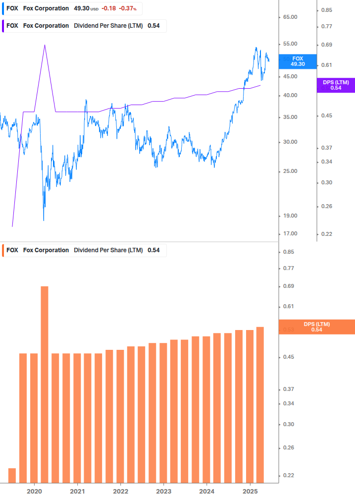Click the 2025 label on time axis

(250, 492)
